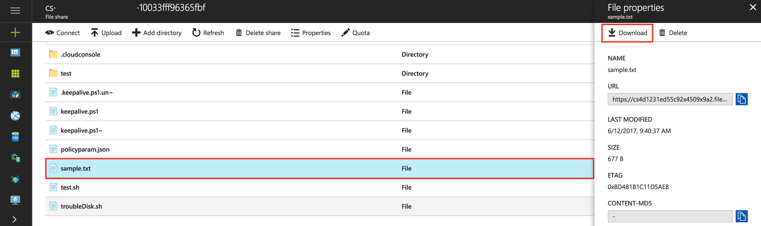The image size is (761, 226).
Task: Delete sample.txt from File properties
Action: click(x=673, y=33)
